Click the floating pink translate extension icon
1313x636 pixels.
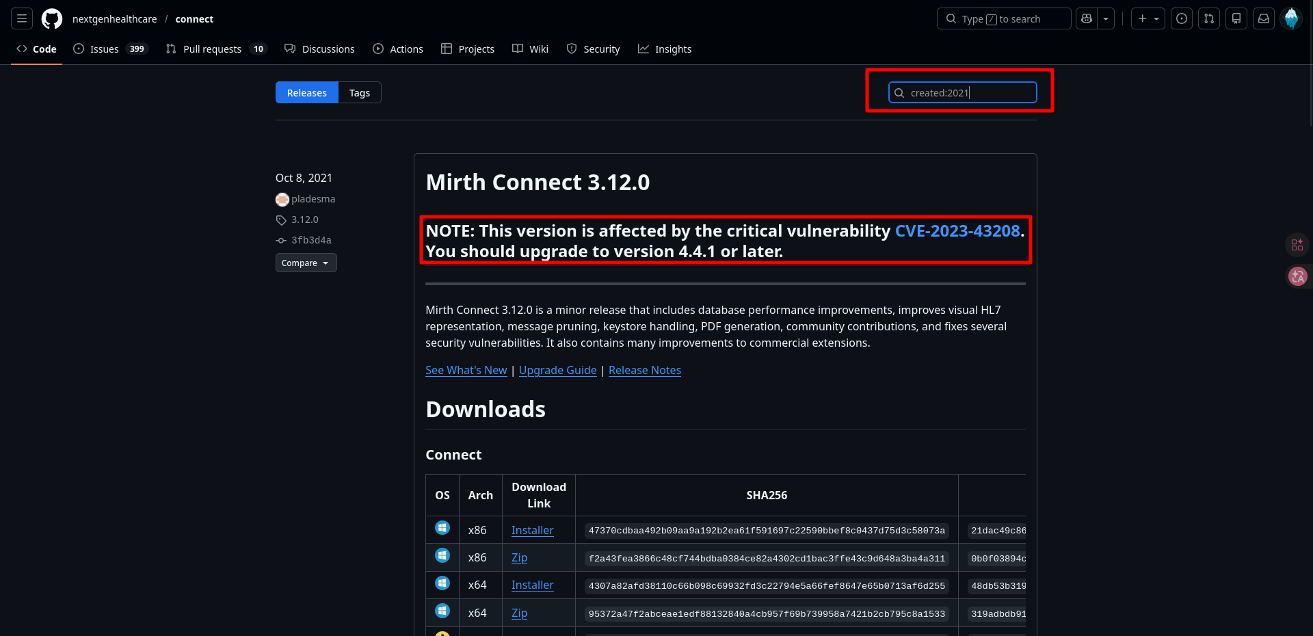click(x=1297, y=276)
